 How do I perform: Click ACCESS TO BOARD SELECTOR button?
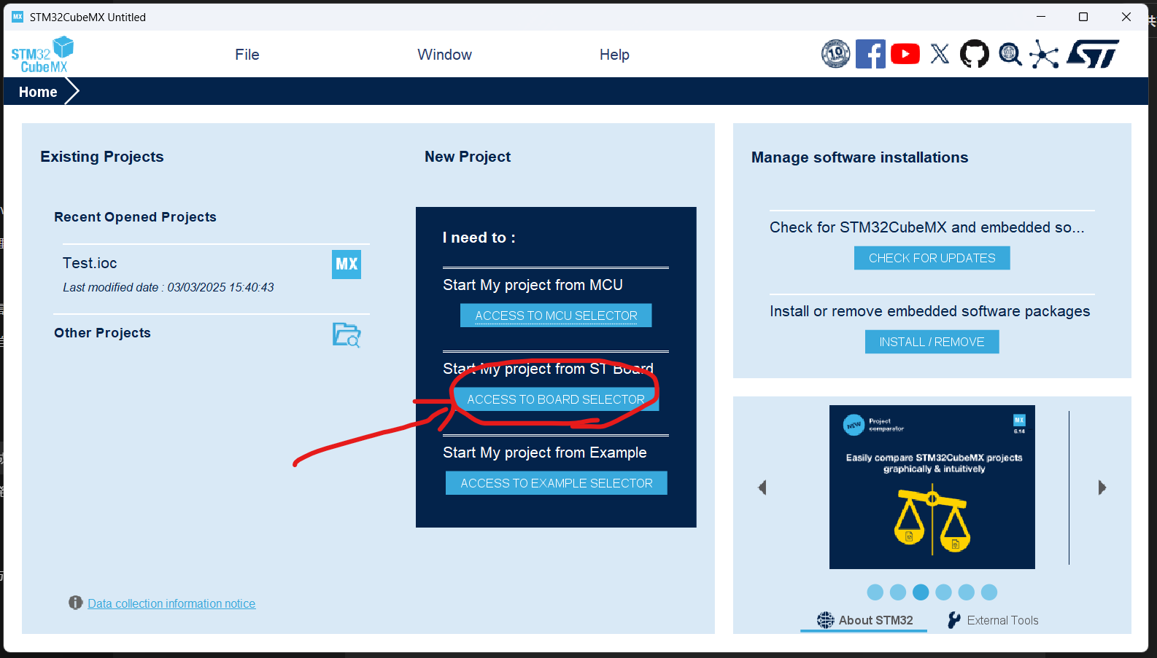pyautogui.click(x=556, y=399)
